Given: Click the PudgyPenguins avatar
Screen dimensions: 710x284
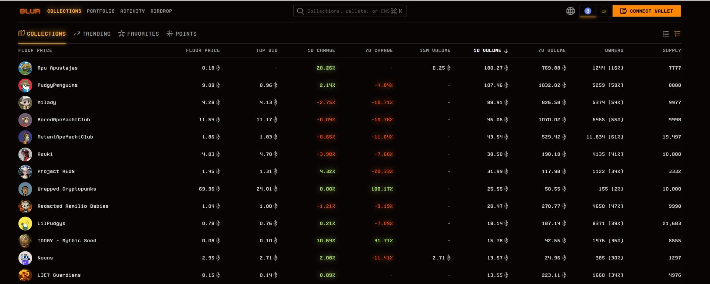Looking at the screenshot, I should point(25,85).
